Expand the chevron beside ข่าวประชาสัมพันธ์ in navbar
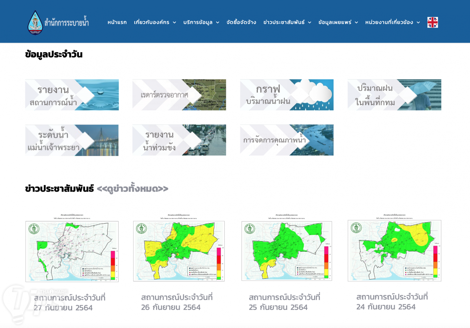This screenshot has width=470, height=328. [310, 22]
